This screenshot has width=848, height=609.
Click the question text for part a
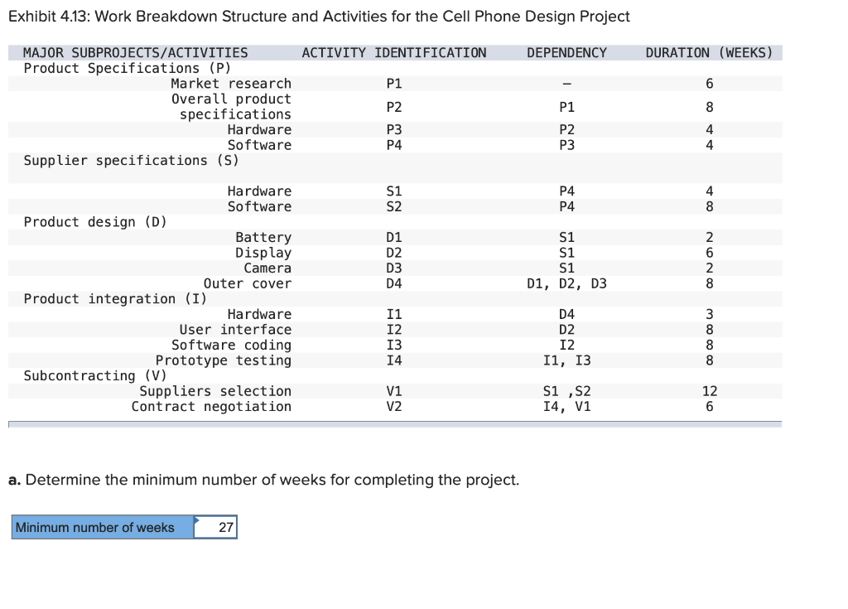(x=263, y=480)
